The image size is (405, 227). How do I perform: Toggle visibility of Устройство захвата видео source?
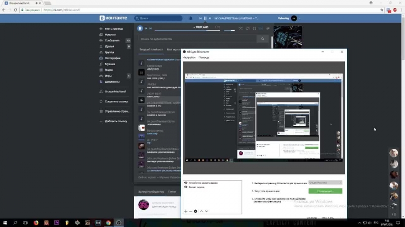[186, 183]
